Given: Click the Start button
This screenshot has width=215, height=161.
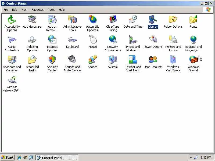Looking at the screenshot, I should pos(8,158).
